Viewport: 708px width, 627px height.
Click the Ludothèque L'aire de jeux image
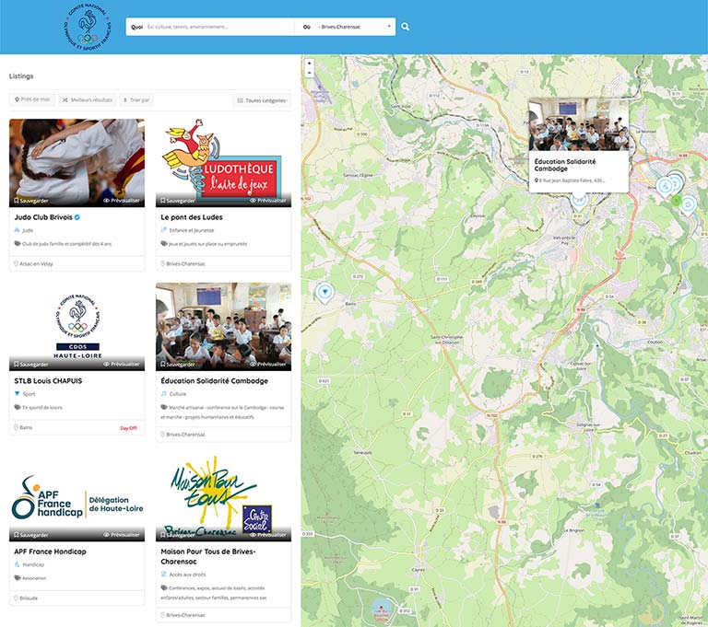point(223,163)
